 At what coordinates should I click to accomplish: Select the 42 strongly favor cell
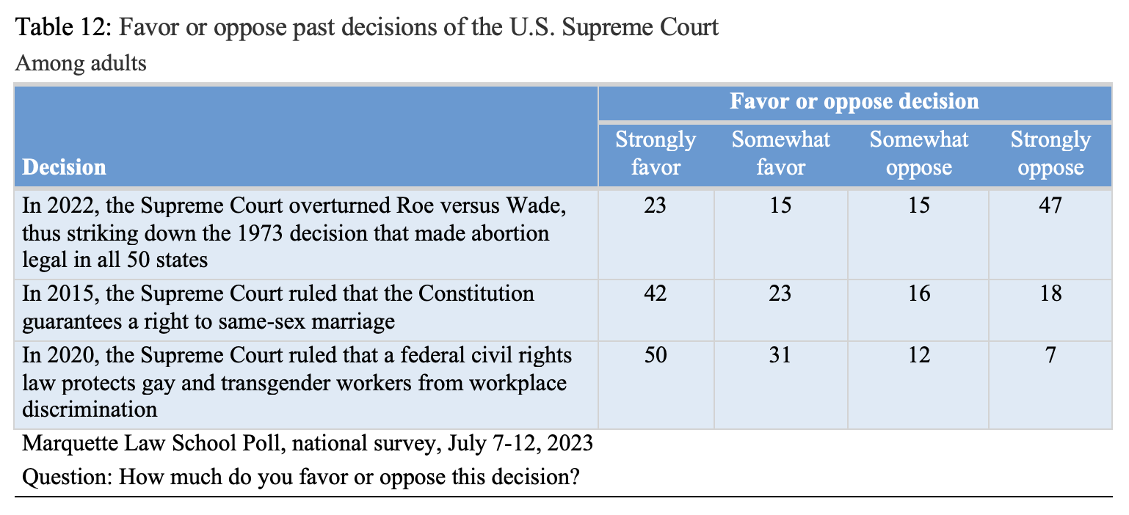click(655, 293)
